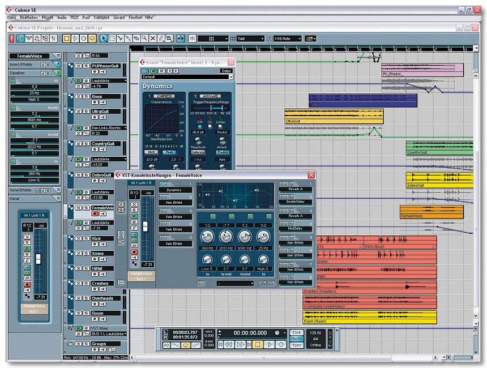
Task: Open the EQ preset dropdown in channel settings
Action: click(x=236, y=283)
